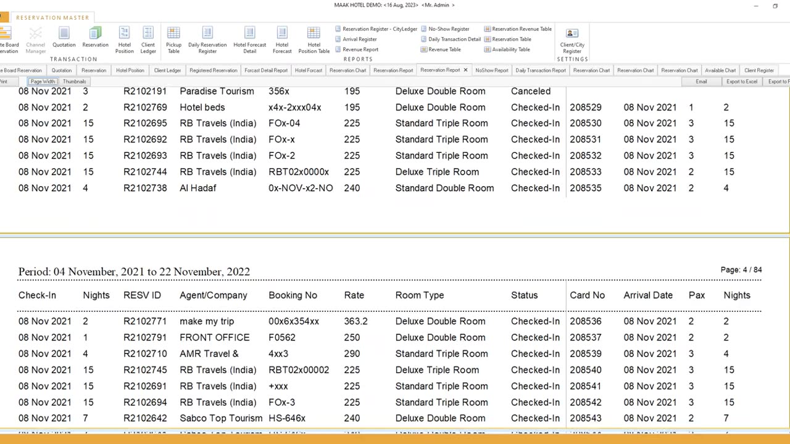Image resolution: width=790 pixels, height=444 pixels.
Task: Open Client Ledger ribbon icon
Action: pos(148,40)
